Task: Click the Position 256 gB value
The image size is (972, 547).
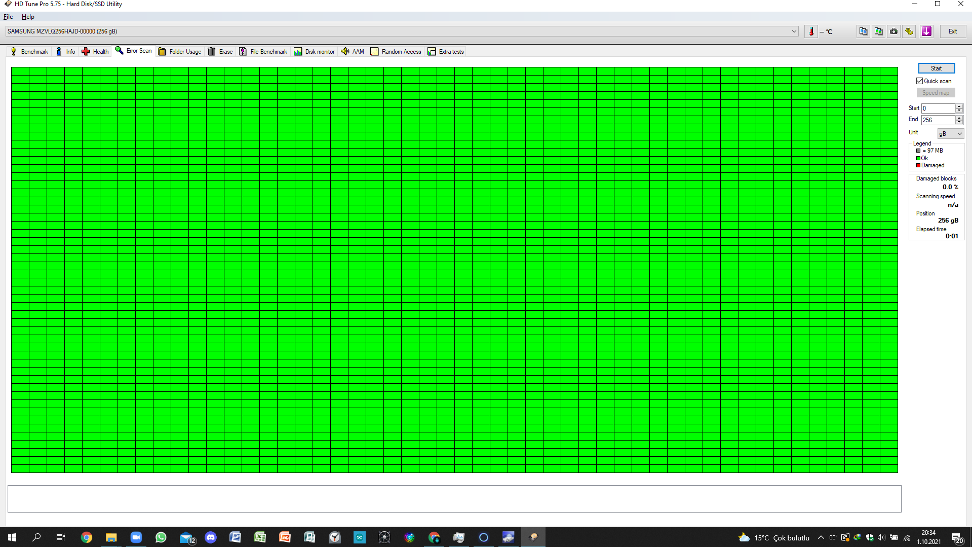Action: point(948,221)
